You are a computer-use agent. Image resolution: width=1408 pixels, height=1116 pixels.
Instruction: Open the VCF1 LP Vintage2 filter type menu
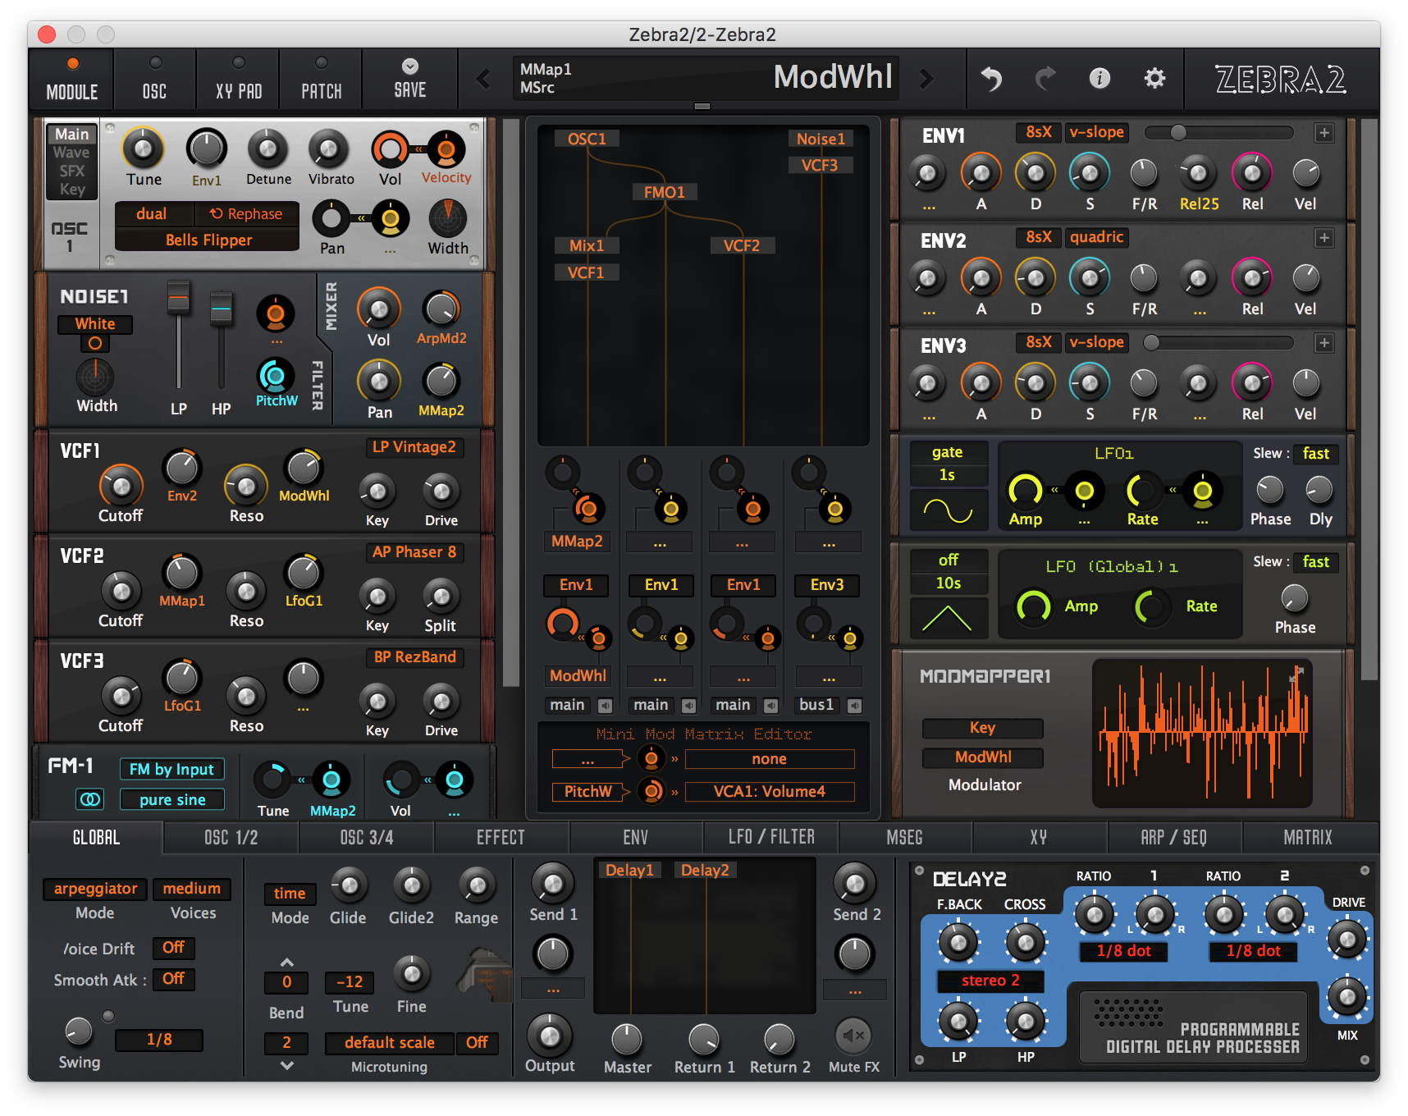(x=414, y=447)
